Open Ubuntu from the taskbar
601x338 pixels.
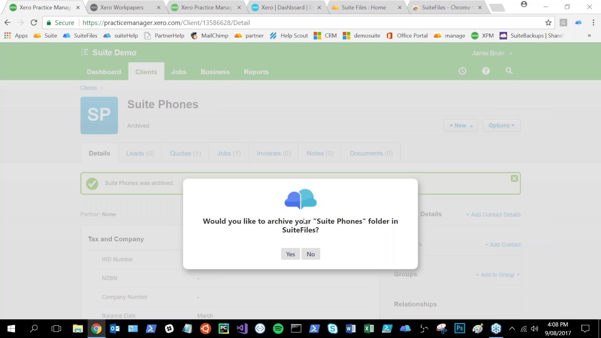tap(205, 329)
